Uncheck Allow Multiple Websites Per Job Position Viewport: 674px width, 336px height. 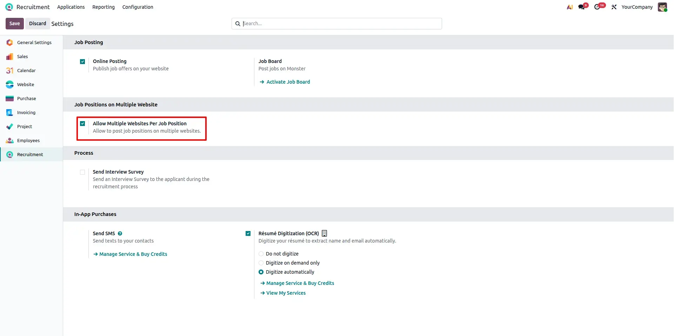(x=82, y=124)
